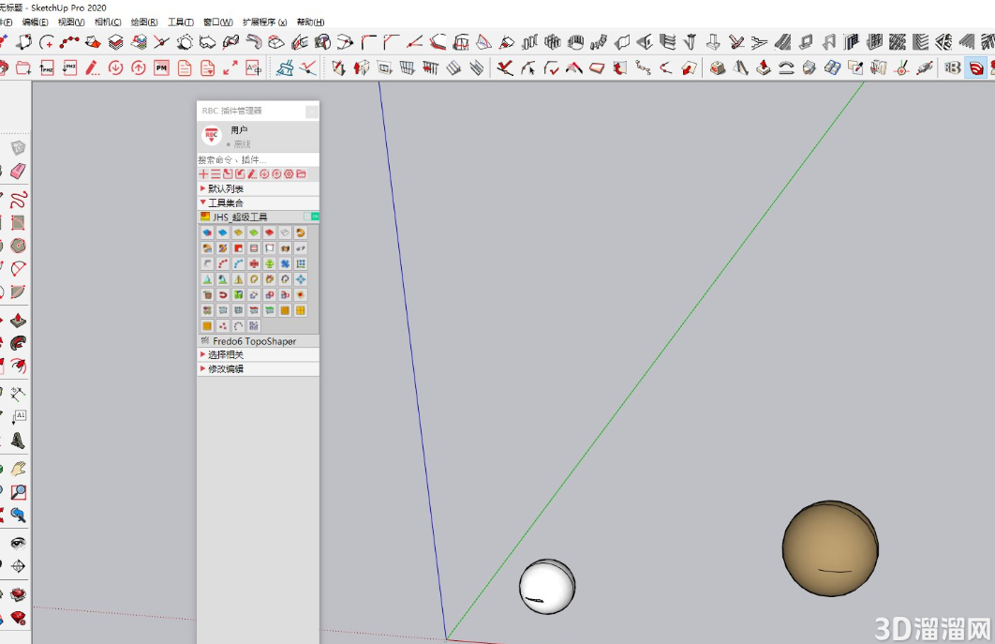Open the 帮助(H) menu
This screenshot has width=995, height=644.
[x=310, y=22]
